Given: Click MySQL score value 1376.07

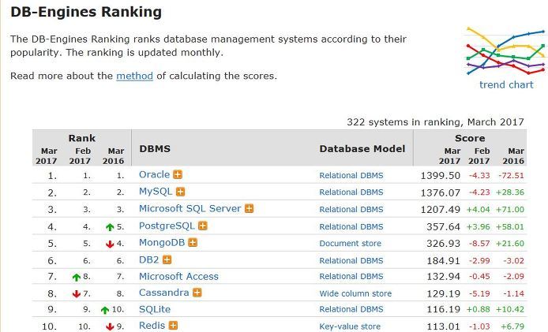Looking at the screenshot, I should coord(441,192).
